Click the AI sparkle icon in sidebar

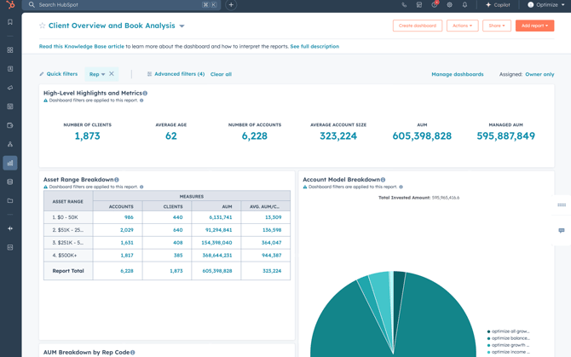point(10,228)
